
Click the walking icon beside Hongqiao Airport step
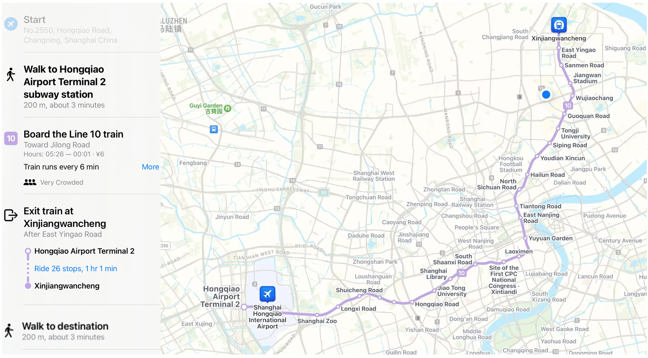point(11,74)
